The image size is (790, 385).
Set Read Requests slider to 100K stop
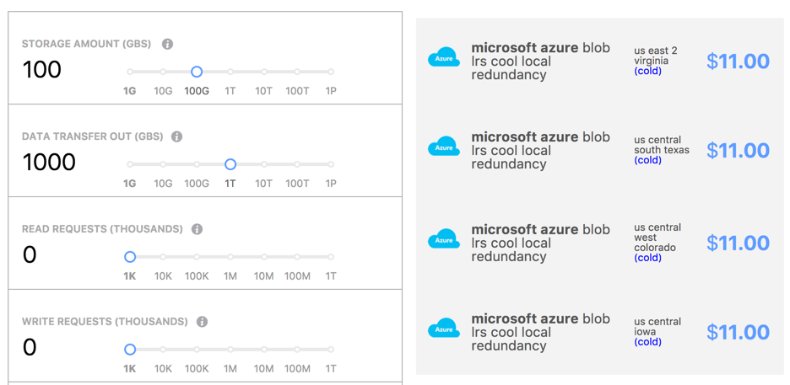coord(197,257)
